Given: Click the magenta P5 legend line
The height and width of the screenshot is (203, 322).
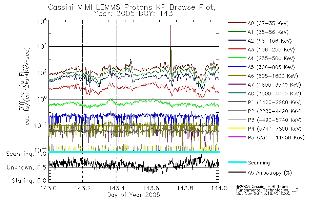Looking at the screenshot, I should [x=237, y=137].
